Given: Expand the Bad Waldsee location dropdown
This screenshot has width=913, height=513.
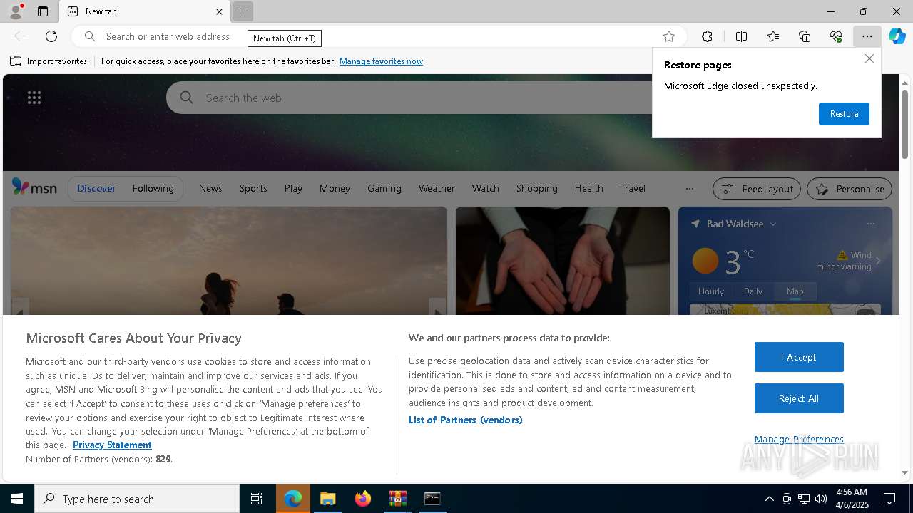Looking at the screenshot, I should click(x=773, y=224).
